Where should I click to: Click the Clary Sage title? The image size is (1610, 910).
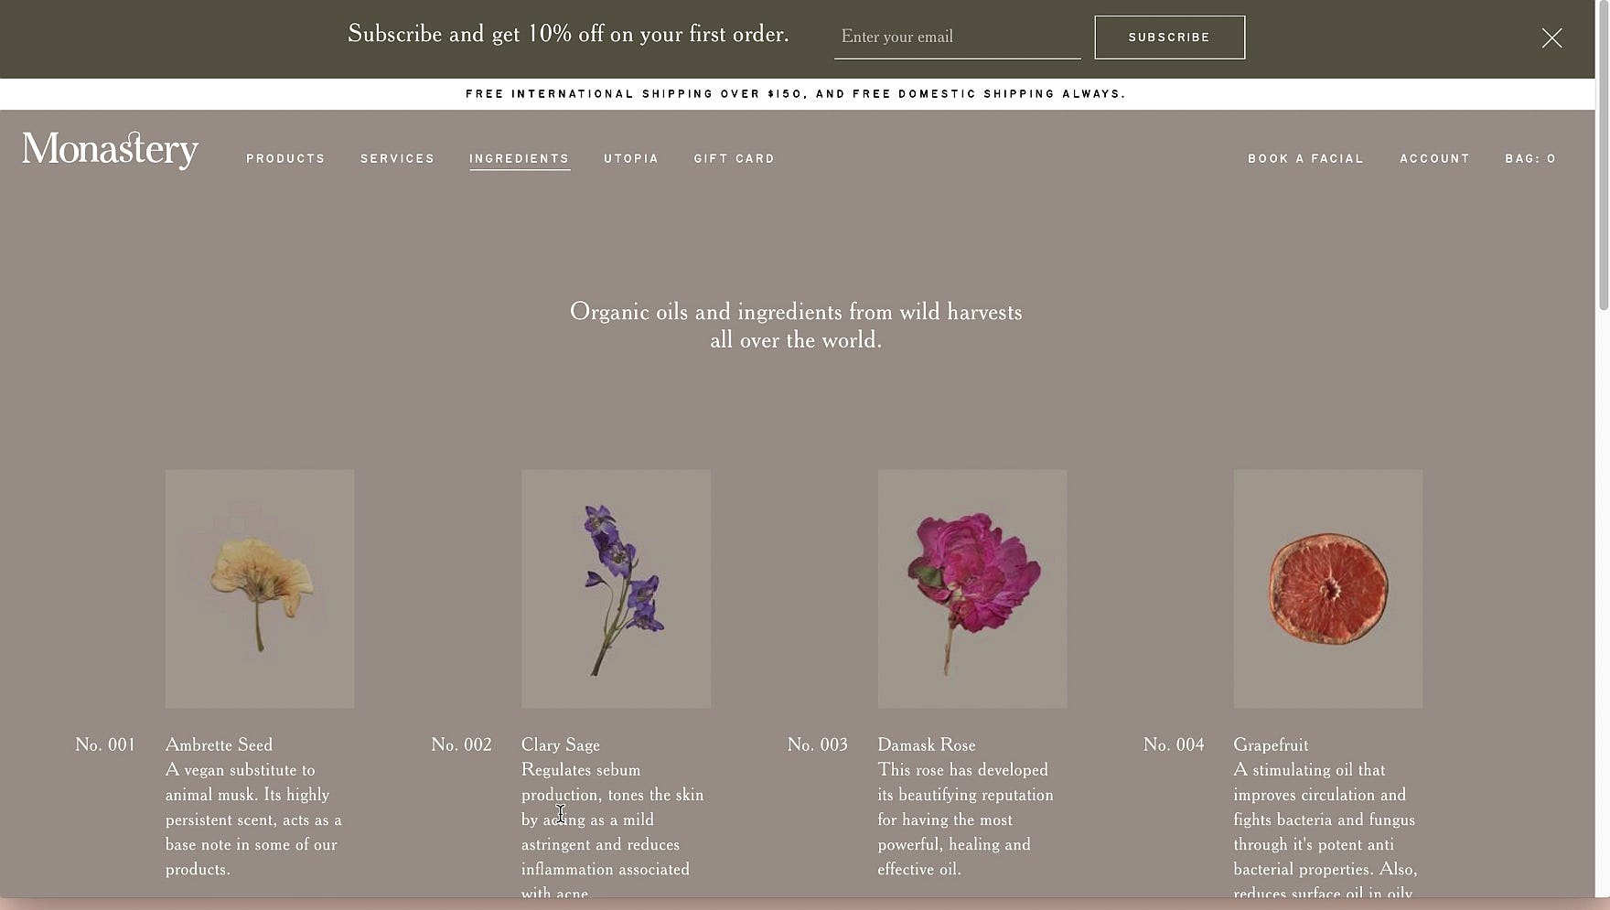pyautogui.click(x=560, y=745)
